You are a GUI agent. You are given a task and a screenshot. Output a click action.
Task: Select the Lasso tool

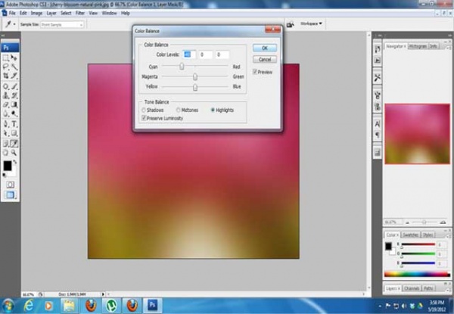[6, 67]
